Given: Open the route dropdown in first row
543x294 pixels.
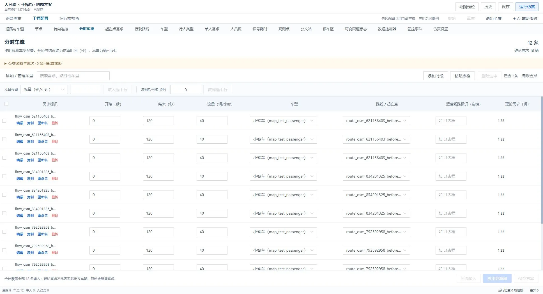Looking at the screenshot, I should tap(376, 121).
